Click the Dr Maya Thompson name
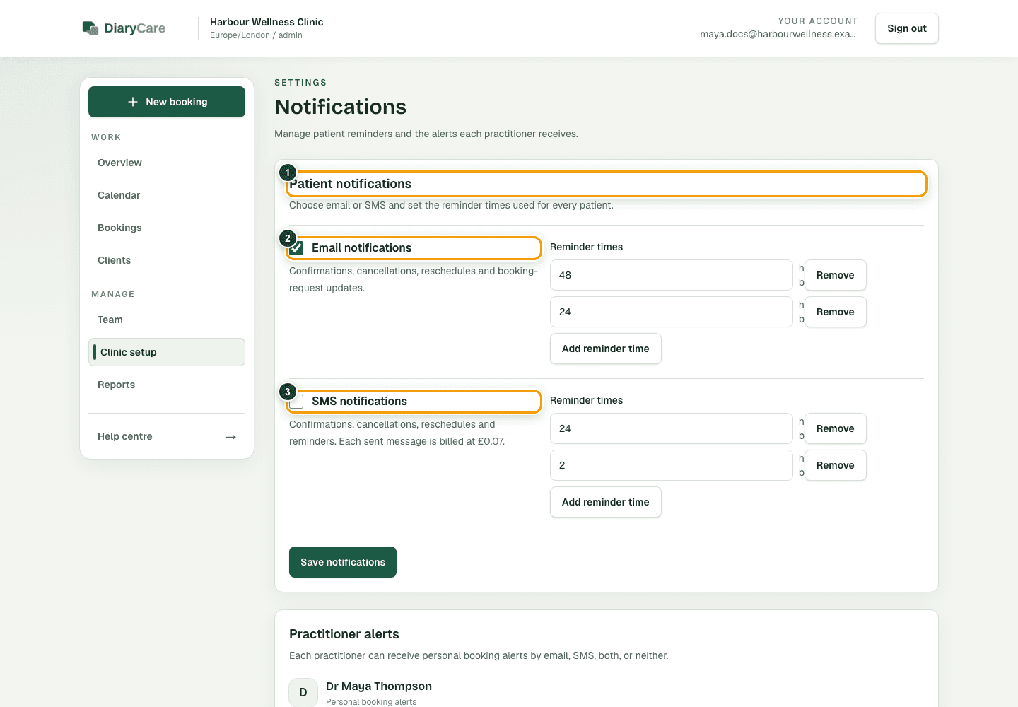 point(379,686)
